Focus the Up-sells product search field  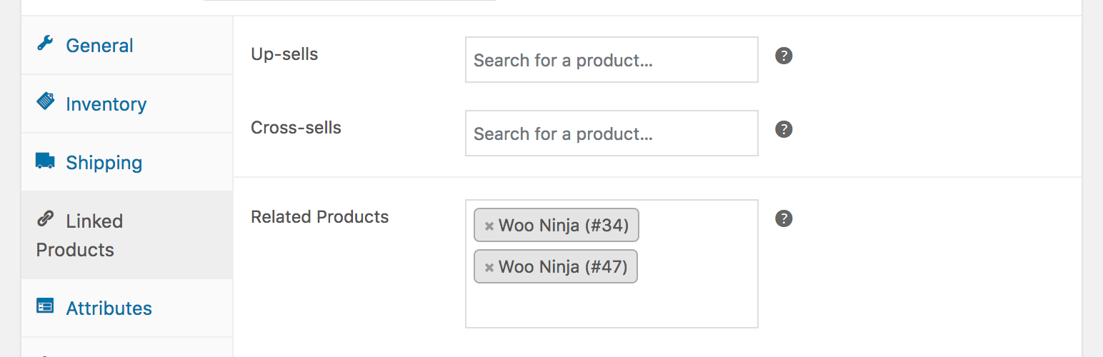coord(611,60)
